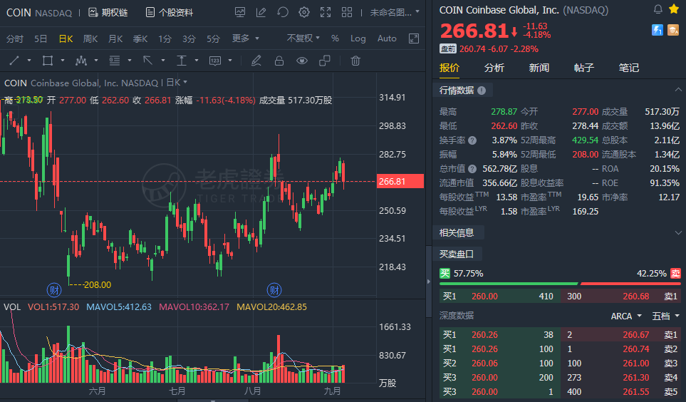Viewport: 686px width, 402px height.
Task: Open the 未命名图 layout dropdown
Action: 395,12
